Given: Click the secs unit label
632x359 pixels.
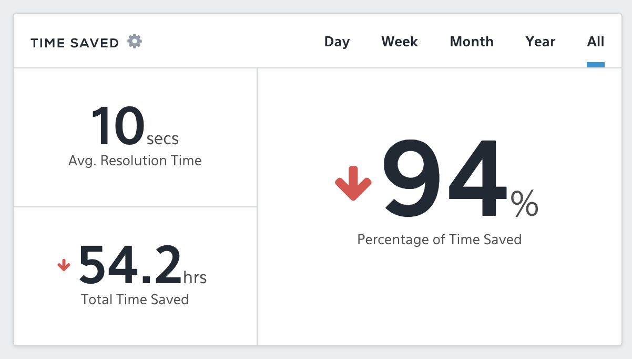Looking at the screenshot, I should [x=163, y=139].
